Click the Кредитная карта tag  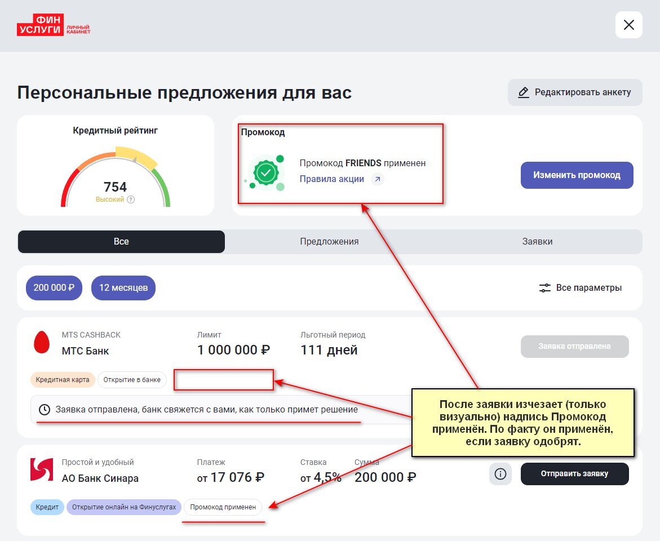tap(63, 380)
